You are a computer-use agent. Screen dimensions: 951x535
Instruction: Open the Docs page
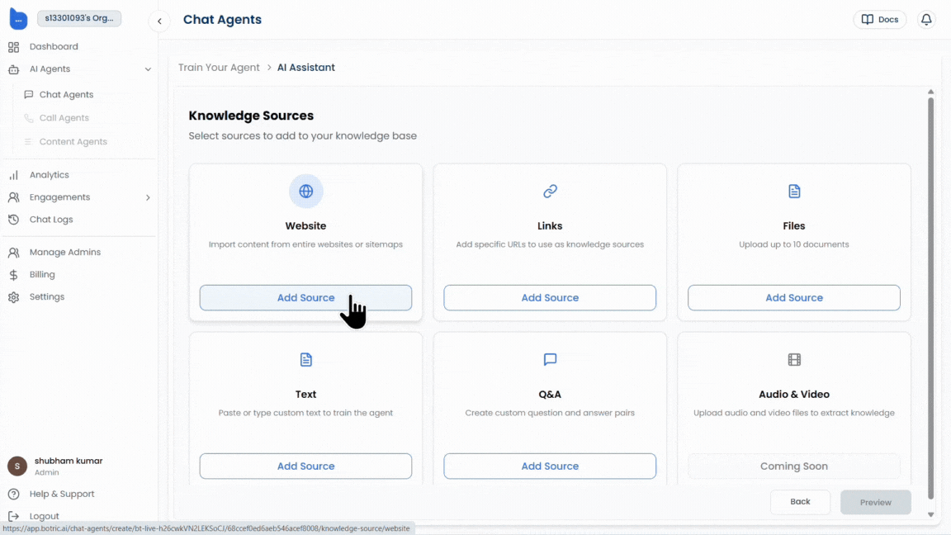pyautogui.click(x=879, y=19)
